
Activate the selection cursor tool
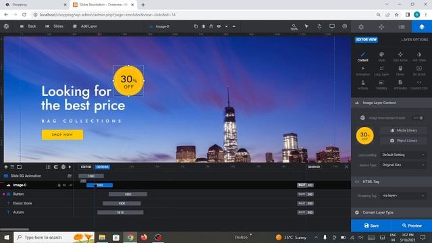(306, 26)
